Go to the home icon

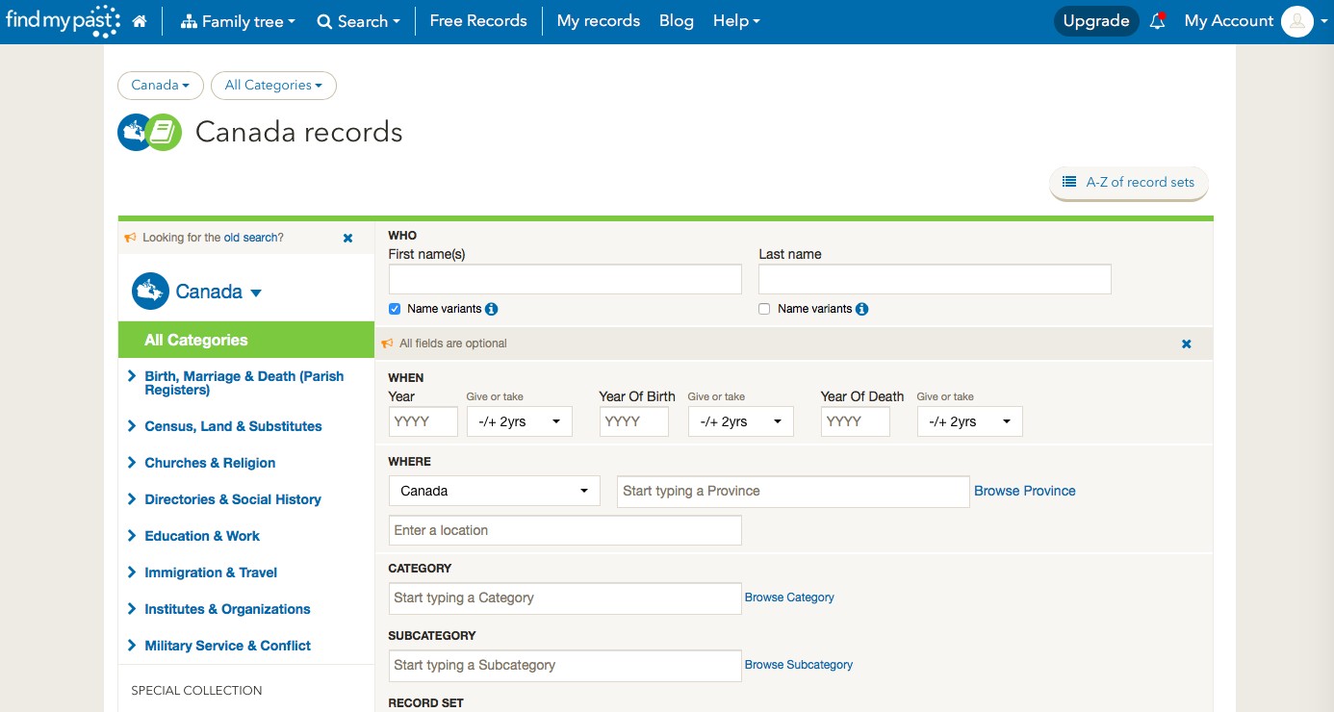[140, 21]
